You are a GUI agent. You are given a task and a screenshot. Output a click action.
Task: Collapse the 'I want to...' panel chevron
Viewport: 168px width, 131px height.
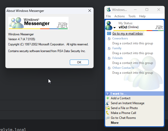(107, 94)
